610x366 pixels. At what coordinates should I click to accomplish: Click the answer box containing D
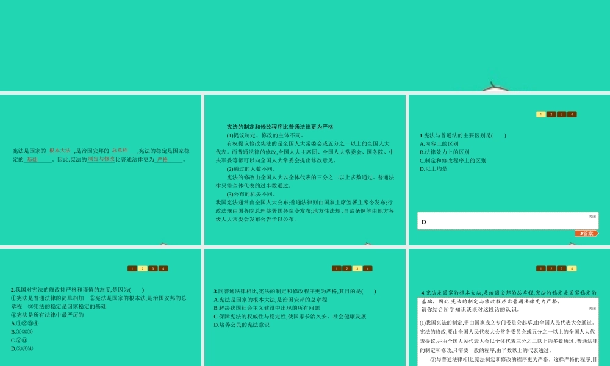point(508,221)
